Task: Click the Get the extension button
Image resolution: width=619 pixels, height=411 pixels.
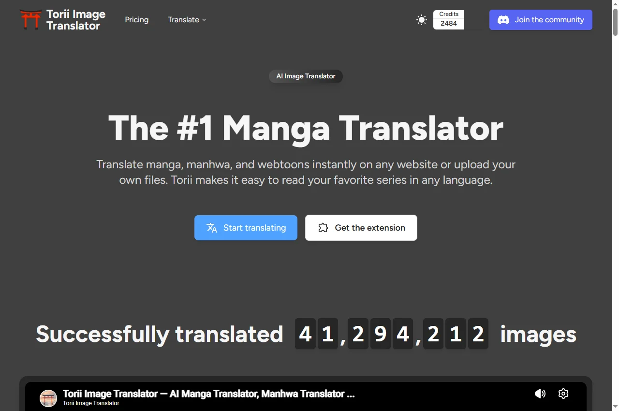Action: pyautogui.click(x=361, y=228)
